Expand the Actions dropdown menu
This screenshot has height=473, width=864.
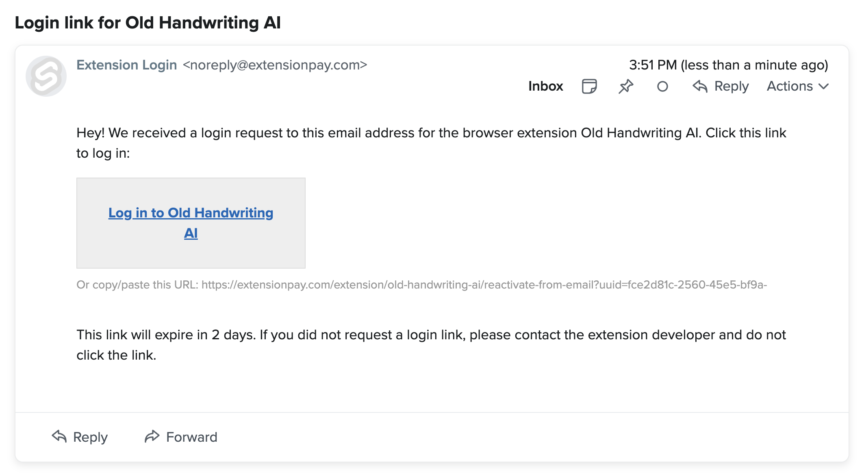tap(797, 86)
